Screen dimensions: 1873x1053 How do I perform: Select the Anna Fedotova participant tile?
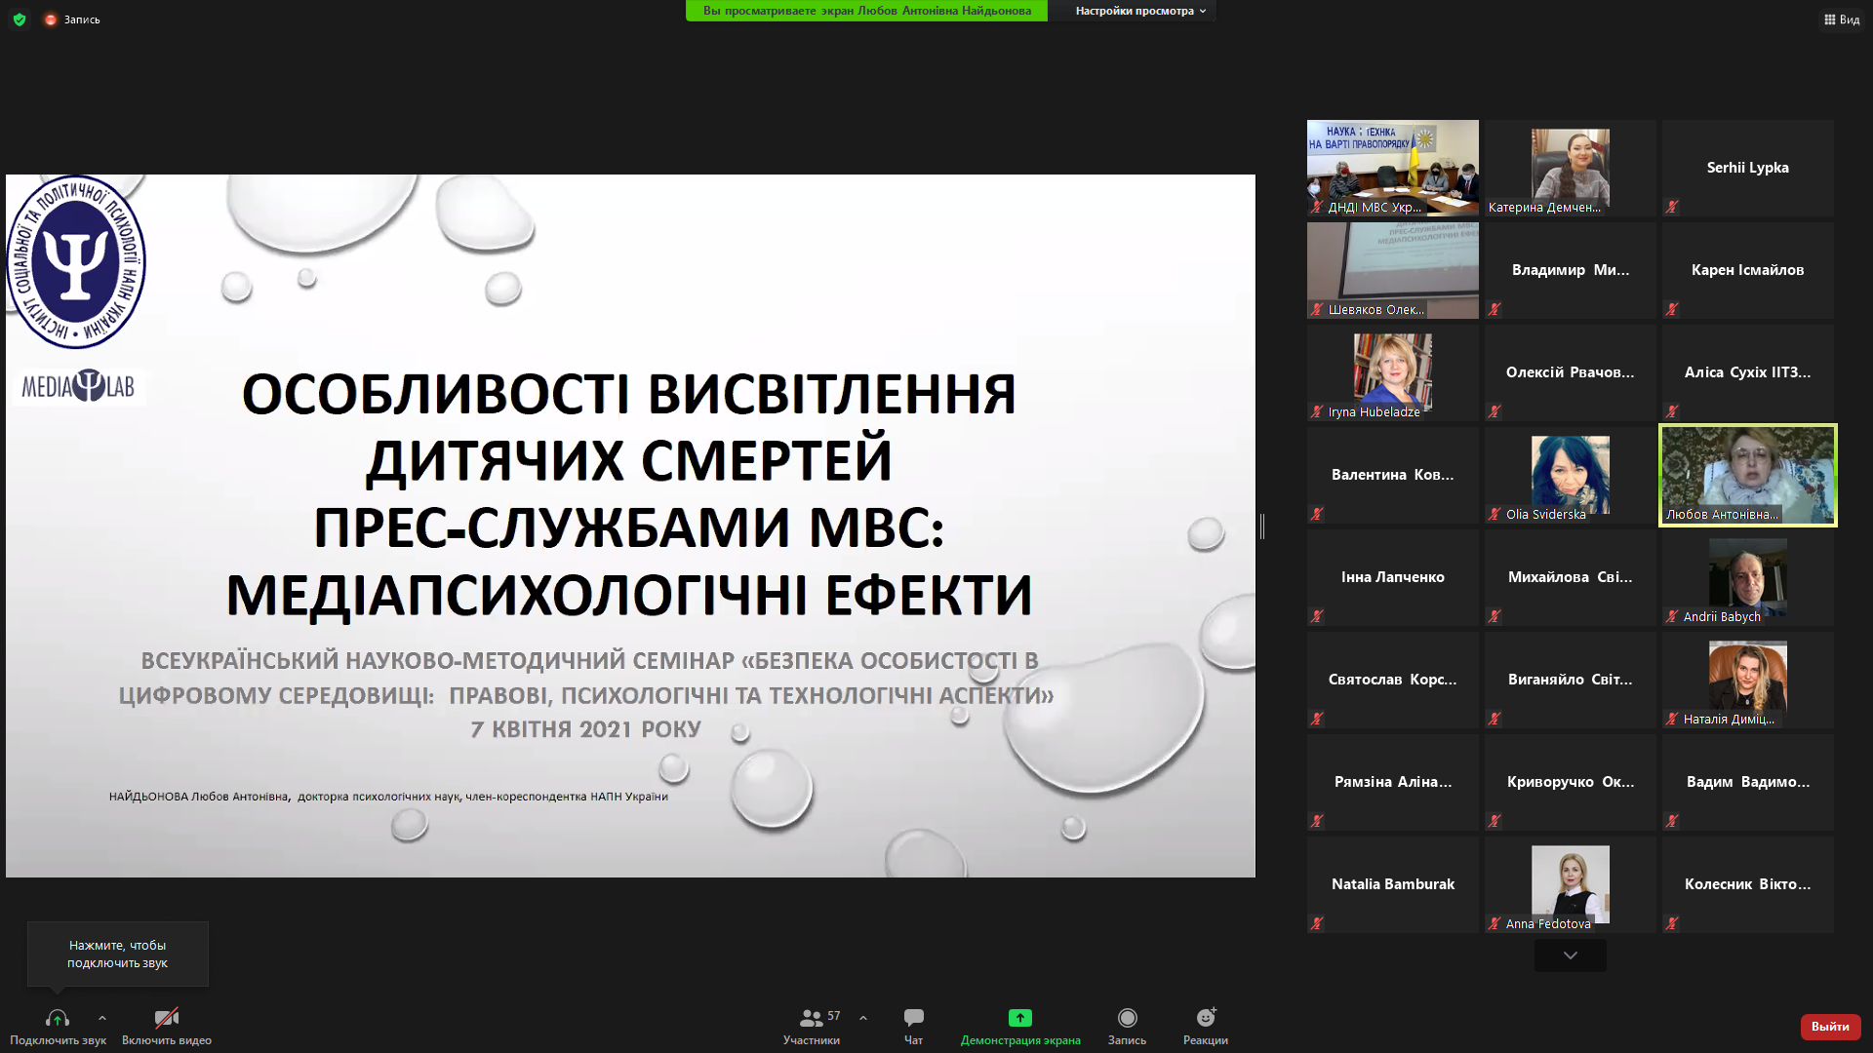coord(1570,884)
